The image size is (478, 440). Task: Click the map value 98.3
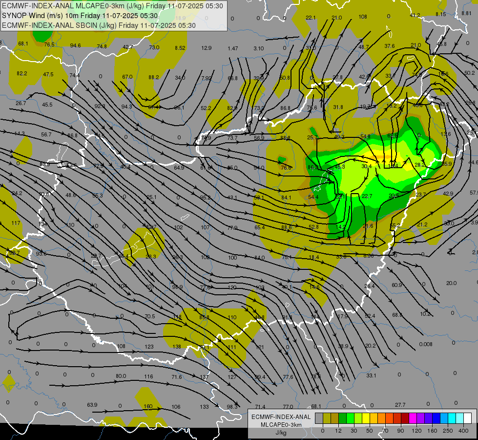tap(232, 407)
